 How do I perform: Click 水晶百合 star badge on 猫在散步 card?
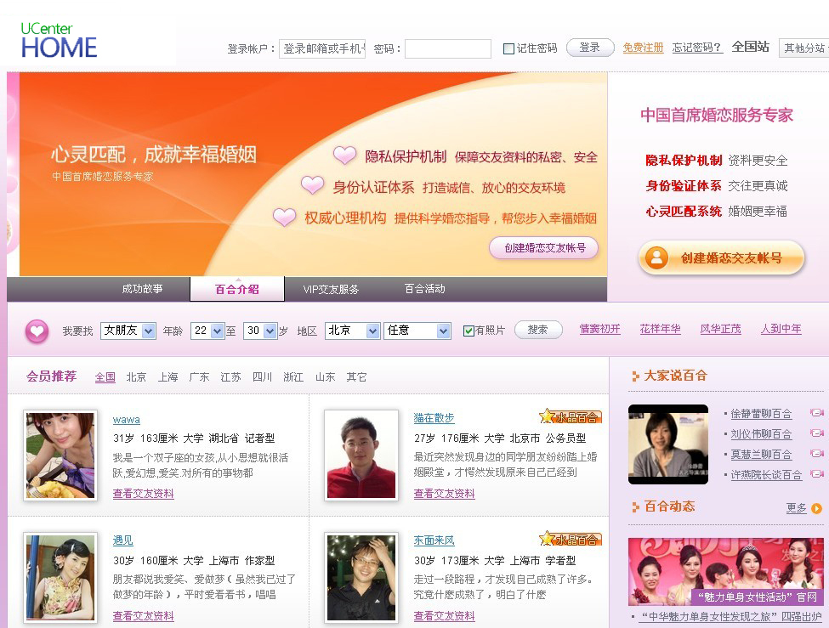(571, 416)
